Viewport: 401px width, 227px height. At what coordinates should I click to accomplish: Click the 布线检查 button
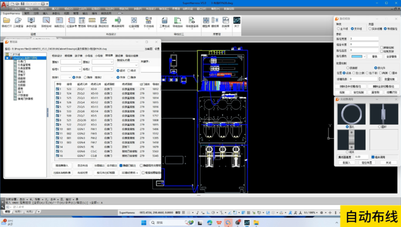[82, 173]
